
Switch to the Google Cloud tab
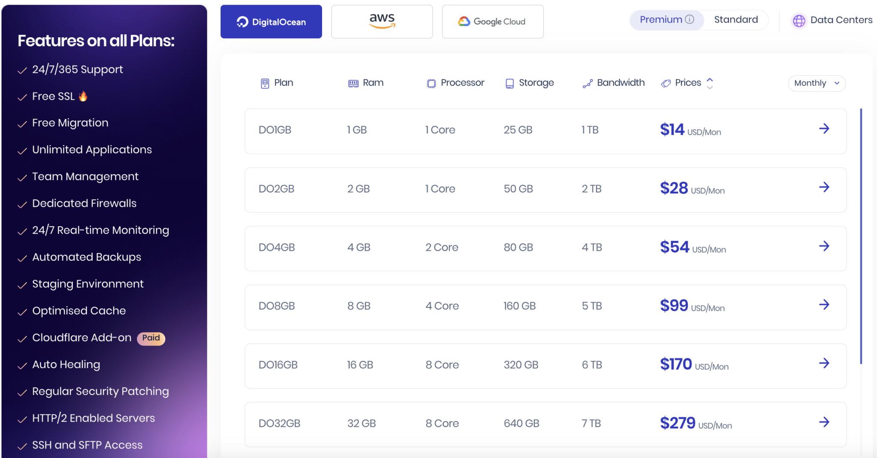492,21
